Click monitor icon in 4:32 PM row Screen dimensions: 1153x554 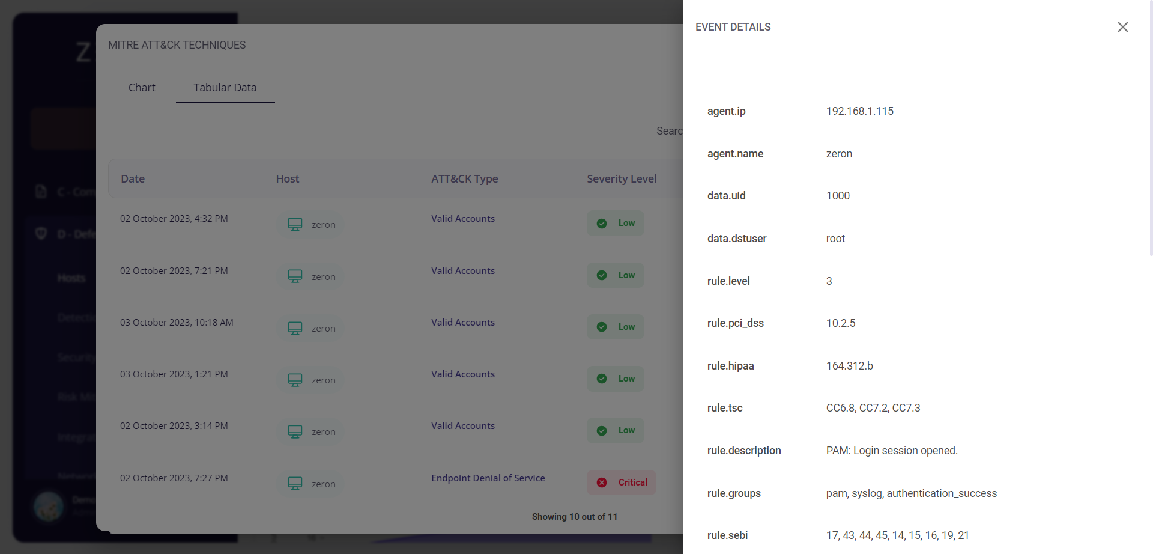[x=295, y=224]
